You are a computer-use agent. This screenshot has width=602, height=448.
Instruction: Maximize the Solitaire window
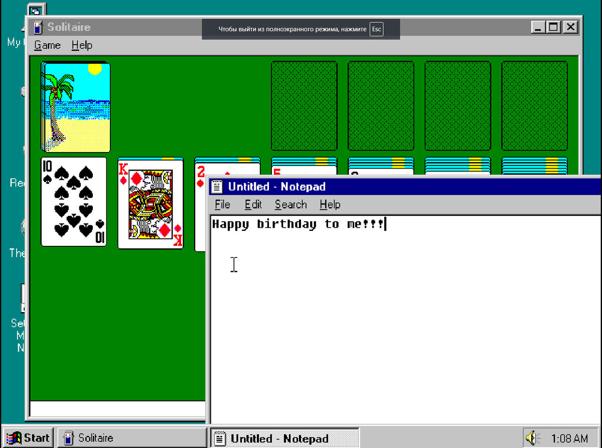(553, 27)
